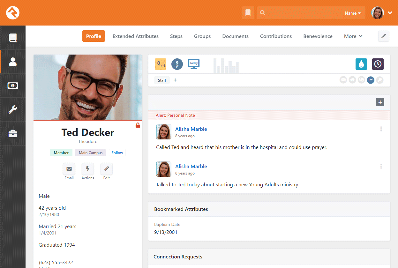Open the account chevron beside the avatar
The width and height of the screenshot is (398, 268).
click(390, 13)
